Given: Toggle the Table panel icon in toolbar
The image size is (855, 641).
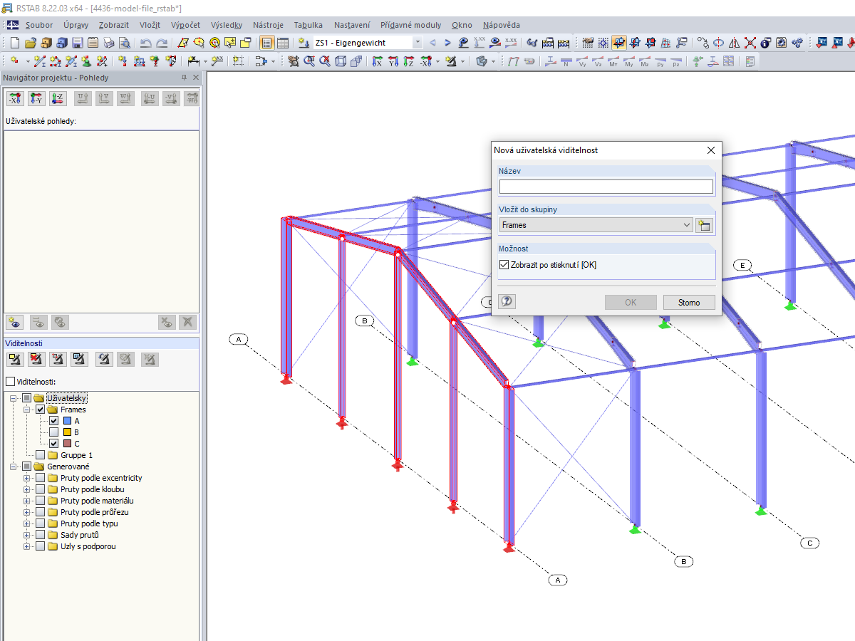Looking at the screenshot, I should point(282,43).
